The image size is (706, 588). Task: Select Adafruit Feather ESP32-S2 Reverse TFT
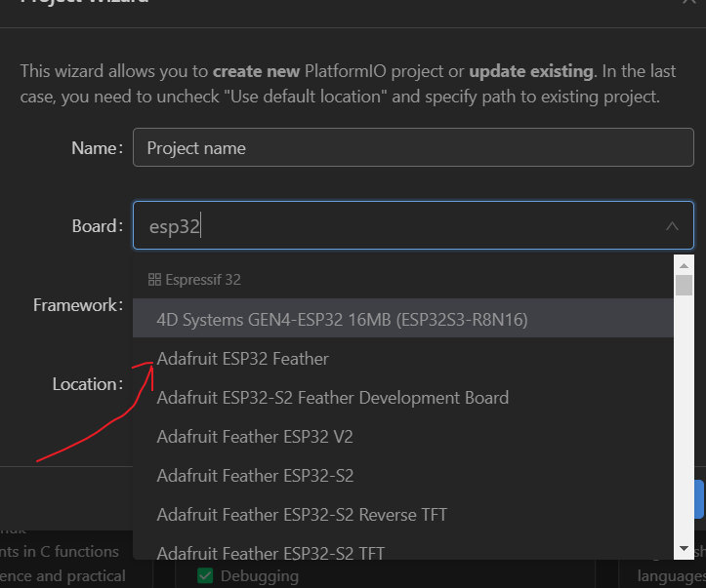[302, 515]
